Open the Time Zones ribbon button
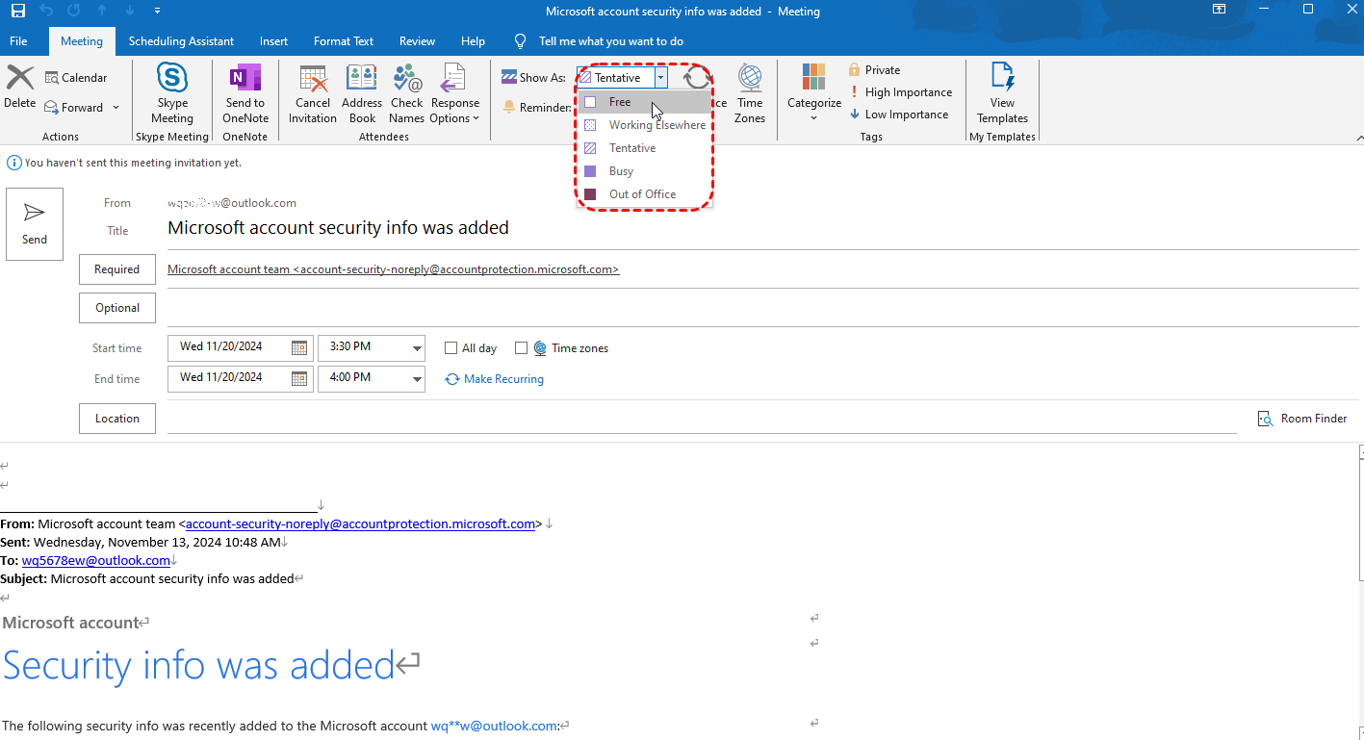 (750, 93)
